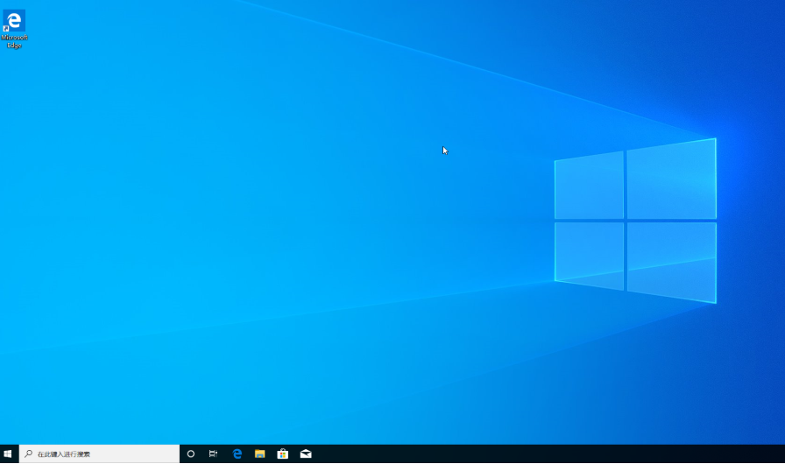Screen dimensions: 785x464
Task: Click the Cortana circle icon
Action: point(191,454)
